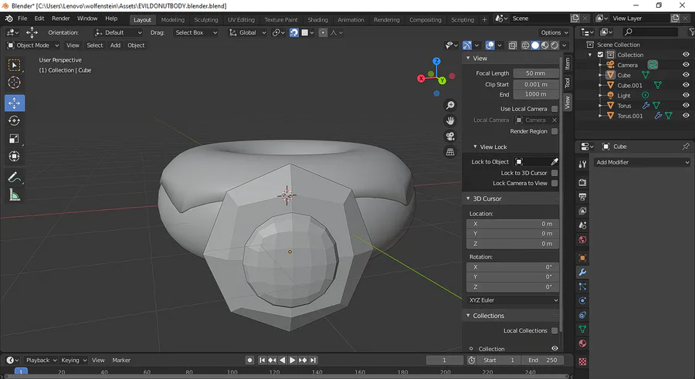Open the Texture properties checker tab
Screen dimensions: 695x379
click(582, 362)
